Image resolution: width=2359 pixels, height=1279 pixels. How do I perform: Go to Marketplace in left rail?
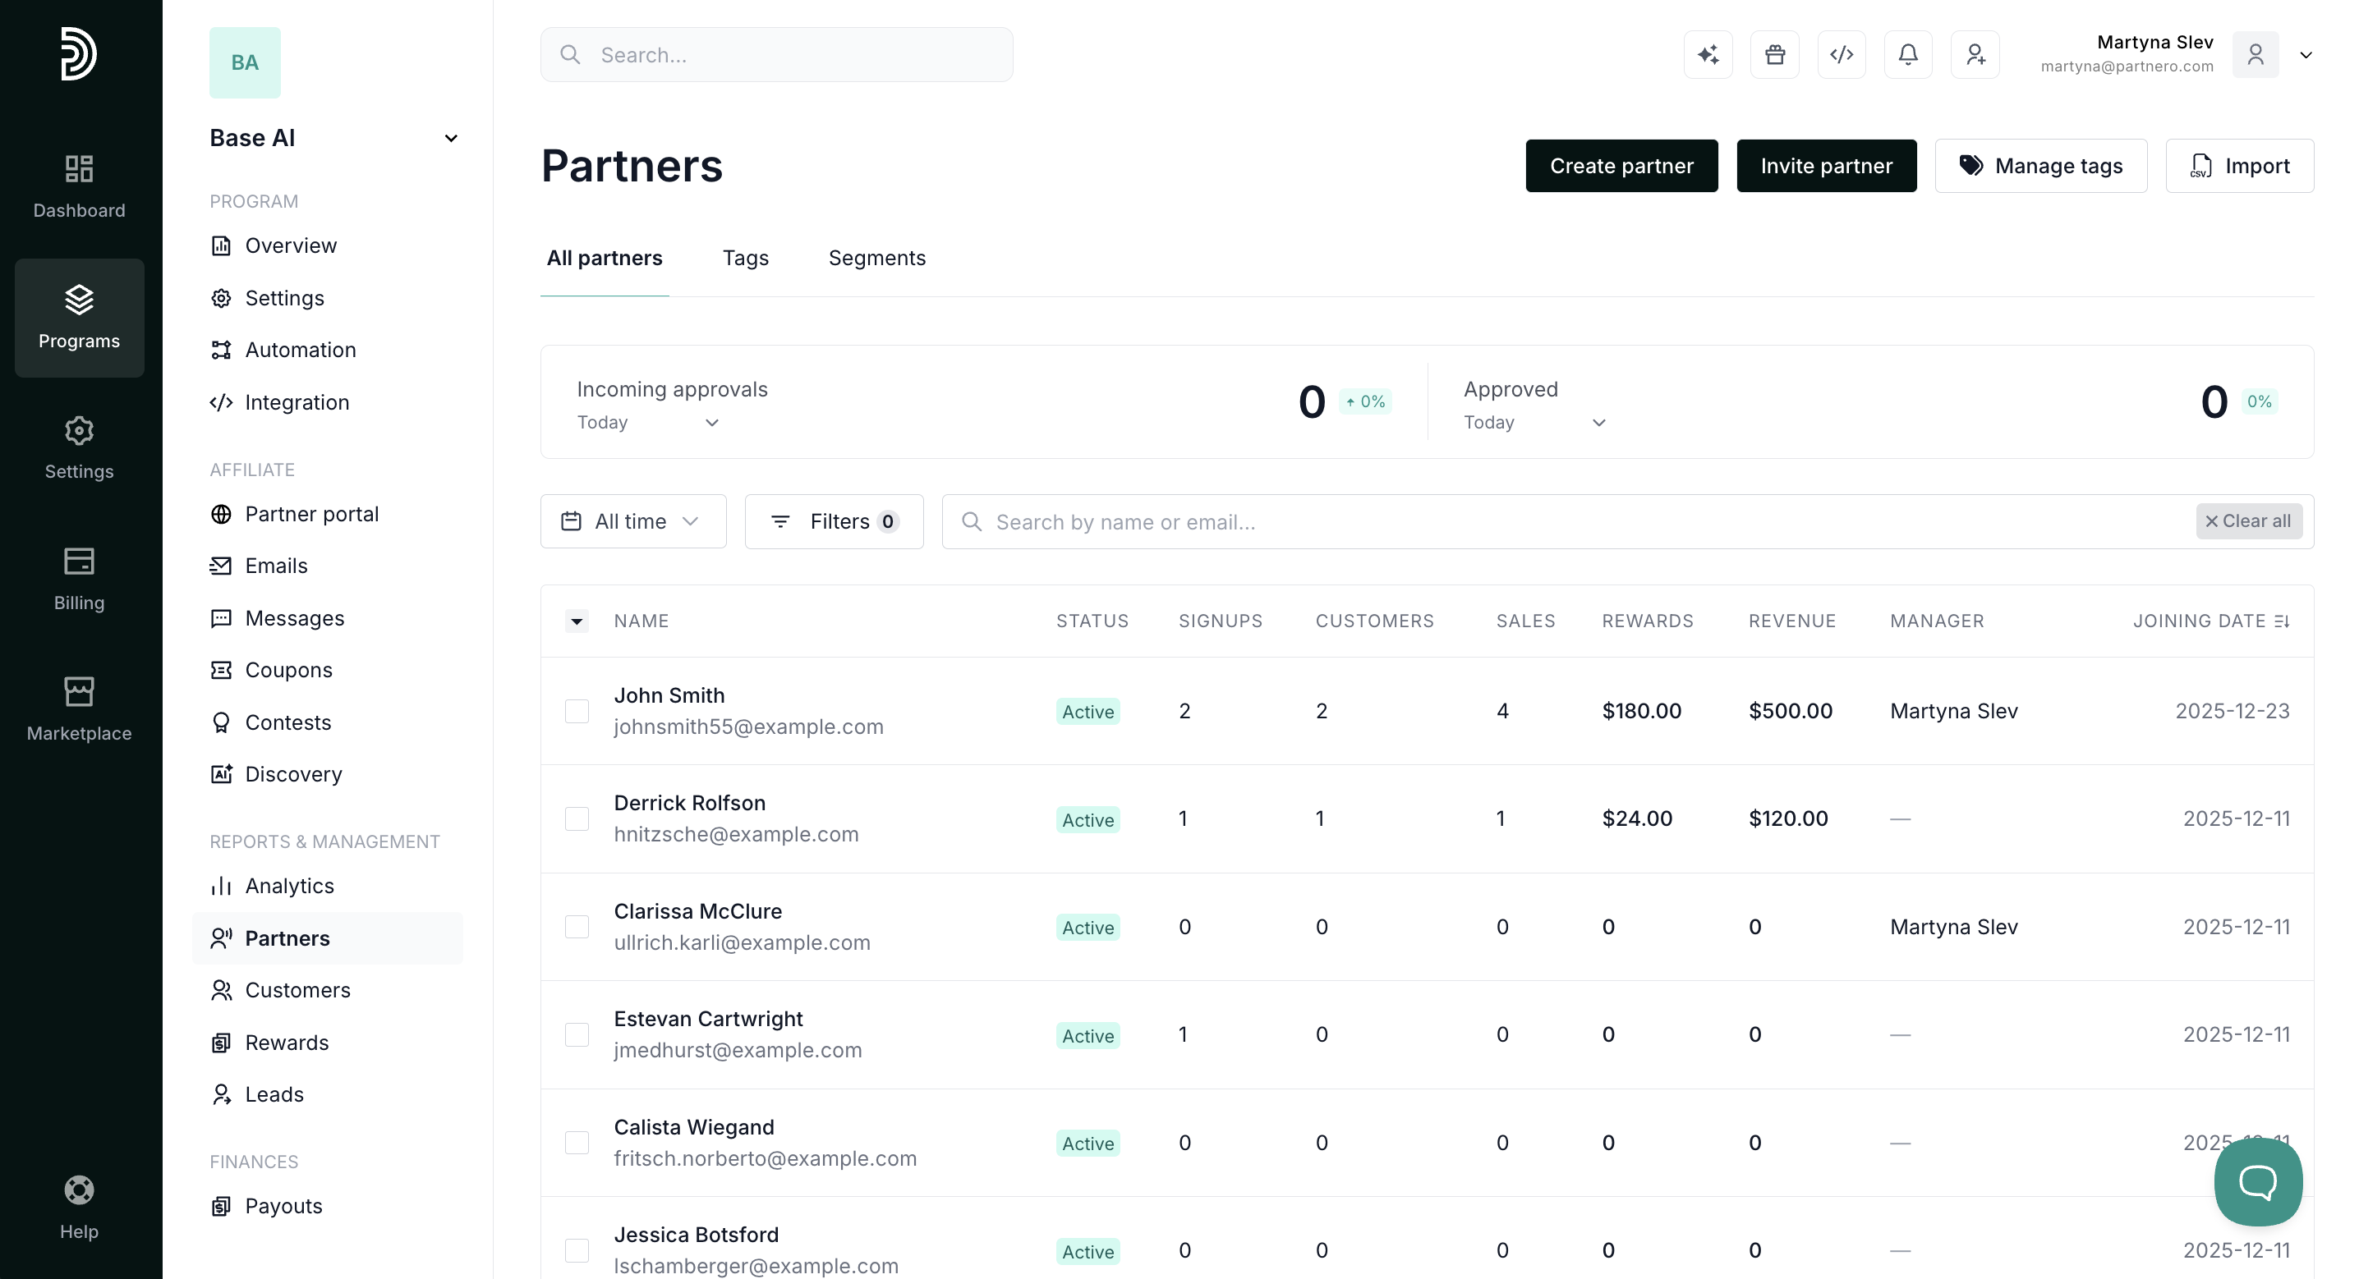pyautogui.click(x=80, y=708)
